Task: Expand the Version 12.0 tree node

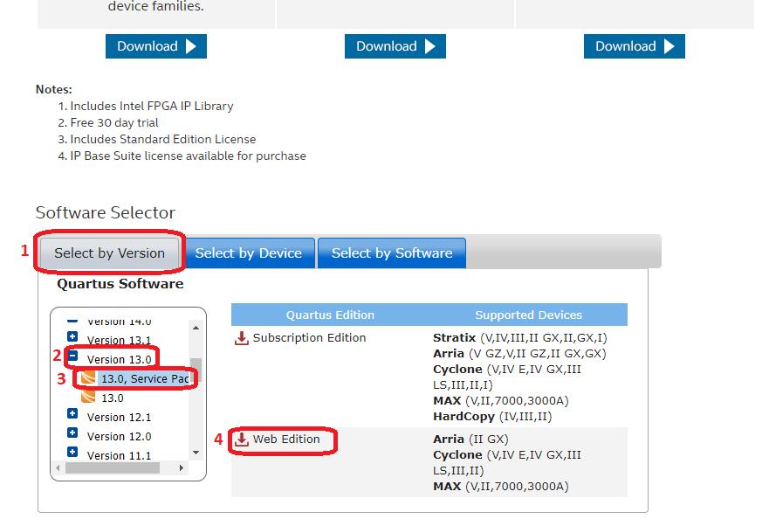Action: pos(72,433)
